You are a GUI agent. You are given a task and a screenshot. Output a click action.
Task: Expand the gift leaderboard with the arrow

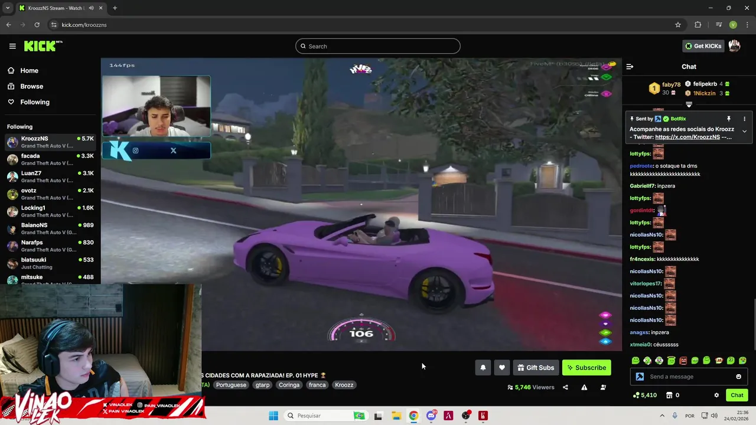coord(689,104)
